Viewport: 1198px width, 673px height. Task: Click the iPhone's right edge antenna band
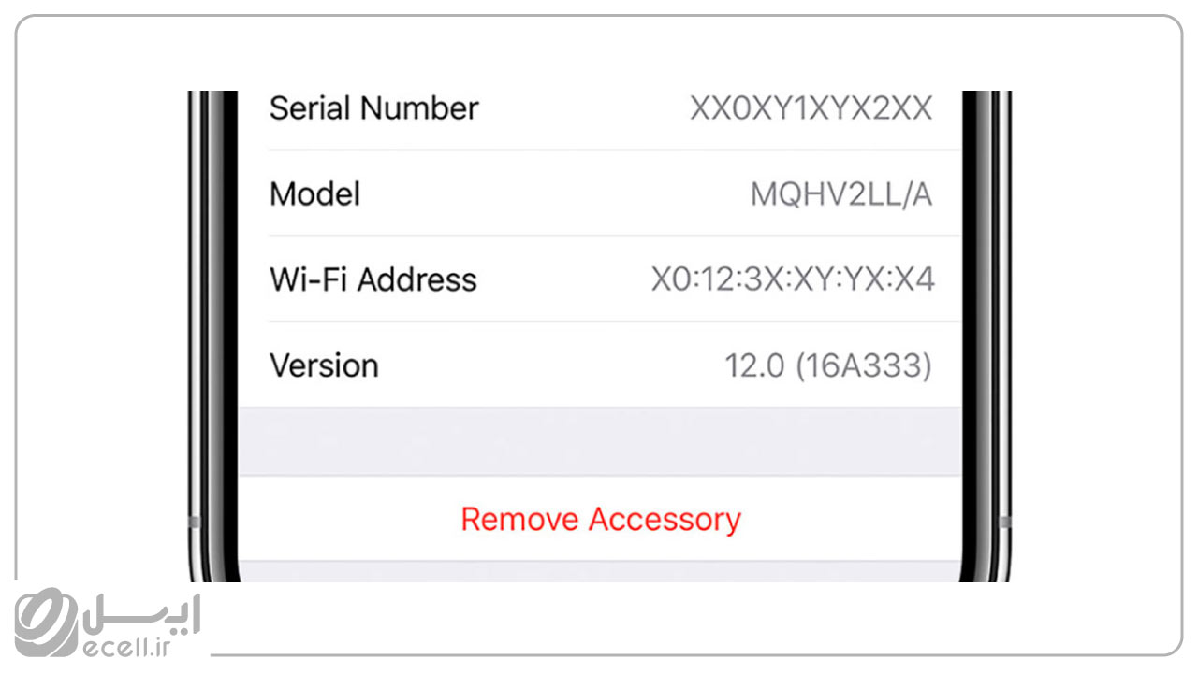[x=1006, y=522]
